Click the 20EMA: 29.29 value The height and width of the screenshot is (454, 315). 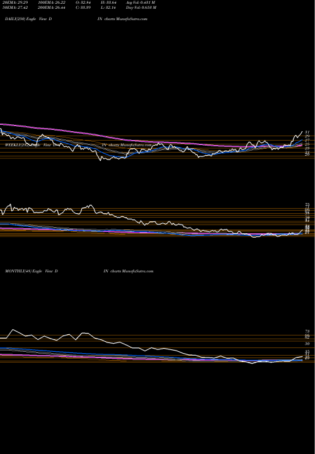[x=14, y=3]
